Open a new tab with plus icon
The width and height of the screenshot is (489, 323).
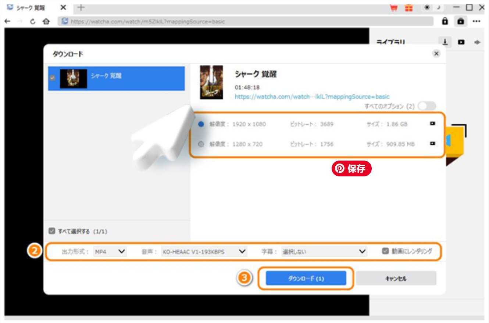(81, 7)
